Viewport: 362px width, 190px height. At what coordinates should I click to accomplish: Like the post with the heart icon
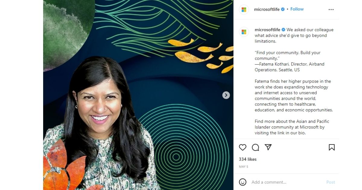[x=243, y=147]
